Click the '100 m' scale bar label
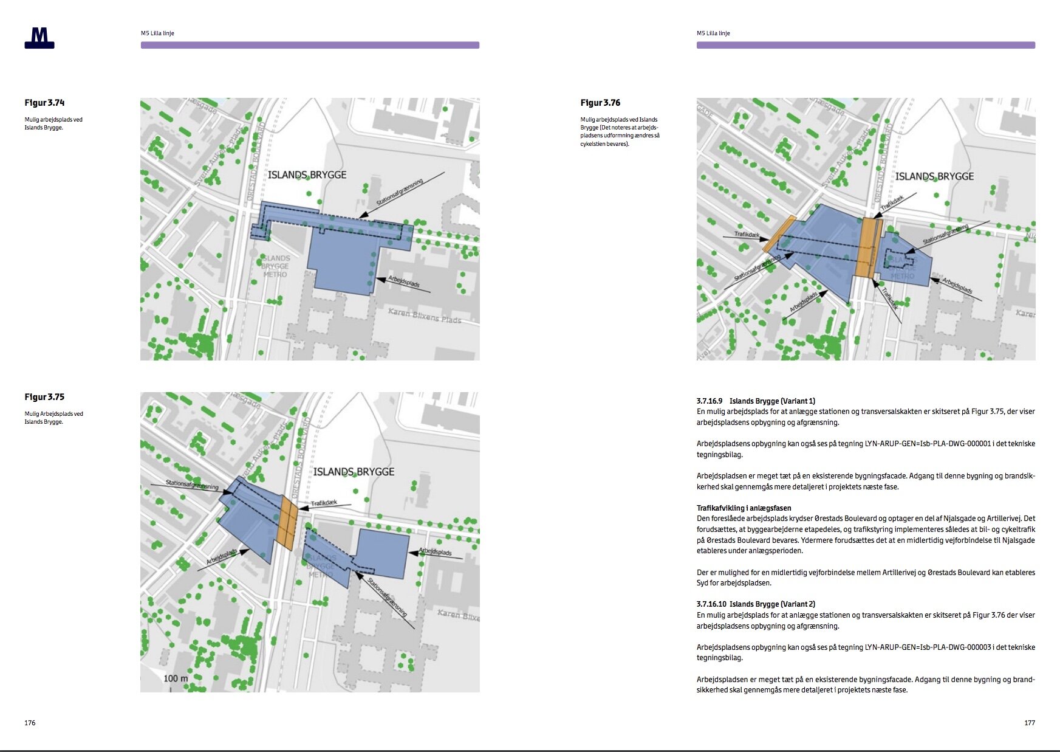The height and width of the screenshot is (752, 1060). [x=176, y=678]
